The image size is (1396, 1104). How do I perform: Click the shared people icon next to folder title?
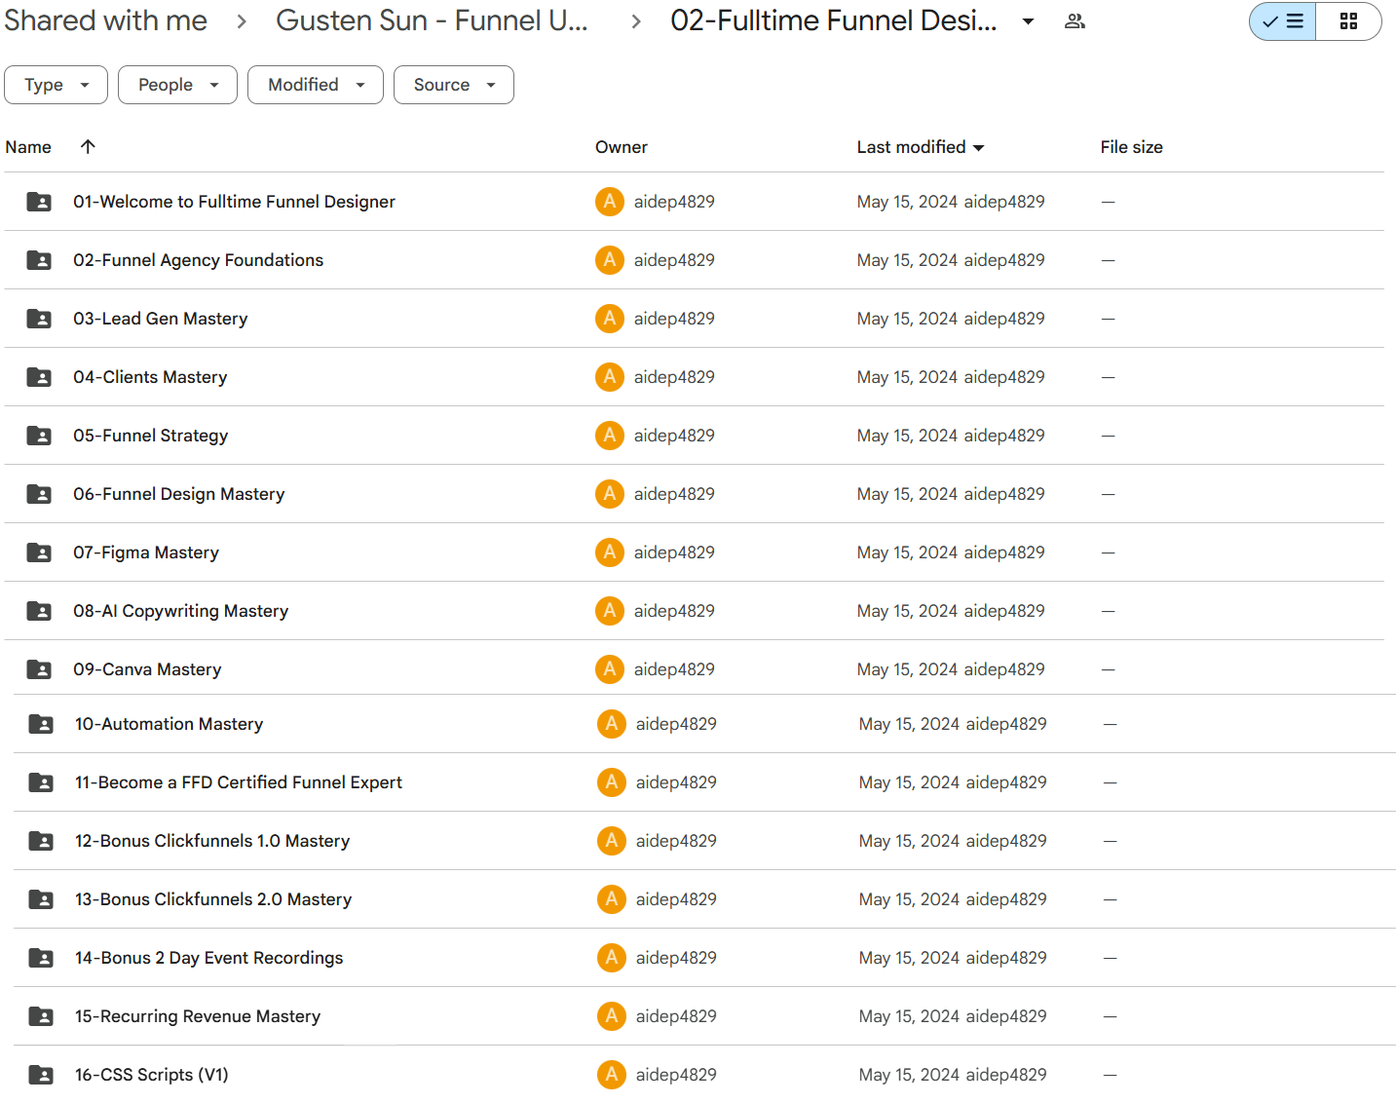pos(1075,21)
